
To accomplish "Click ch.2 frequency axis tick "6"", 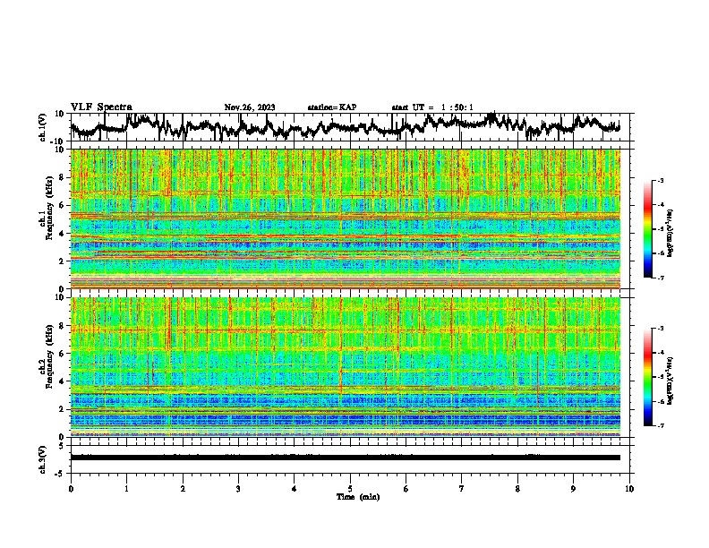I will point(63,354).
